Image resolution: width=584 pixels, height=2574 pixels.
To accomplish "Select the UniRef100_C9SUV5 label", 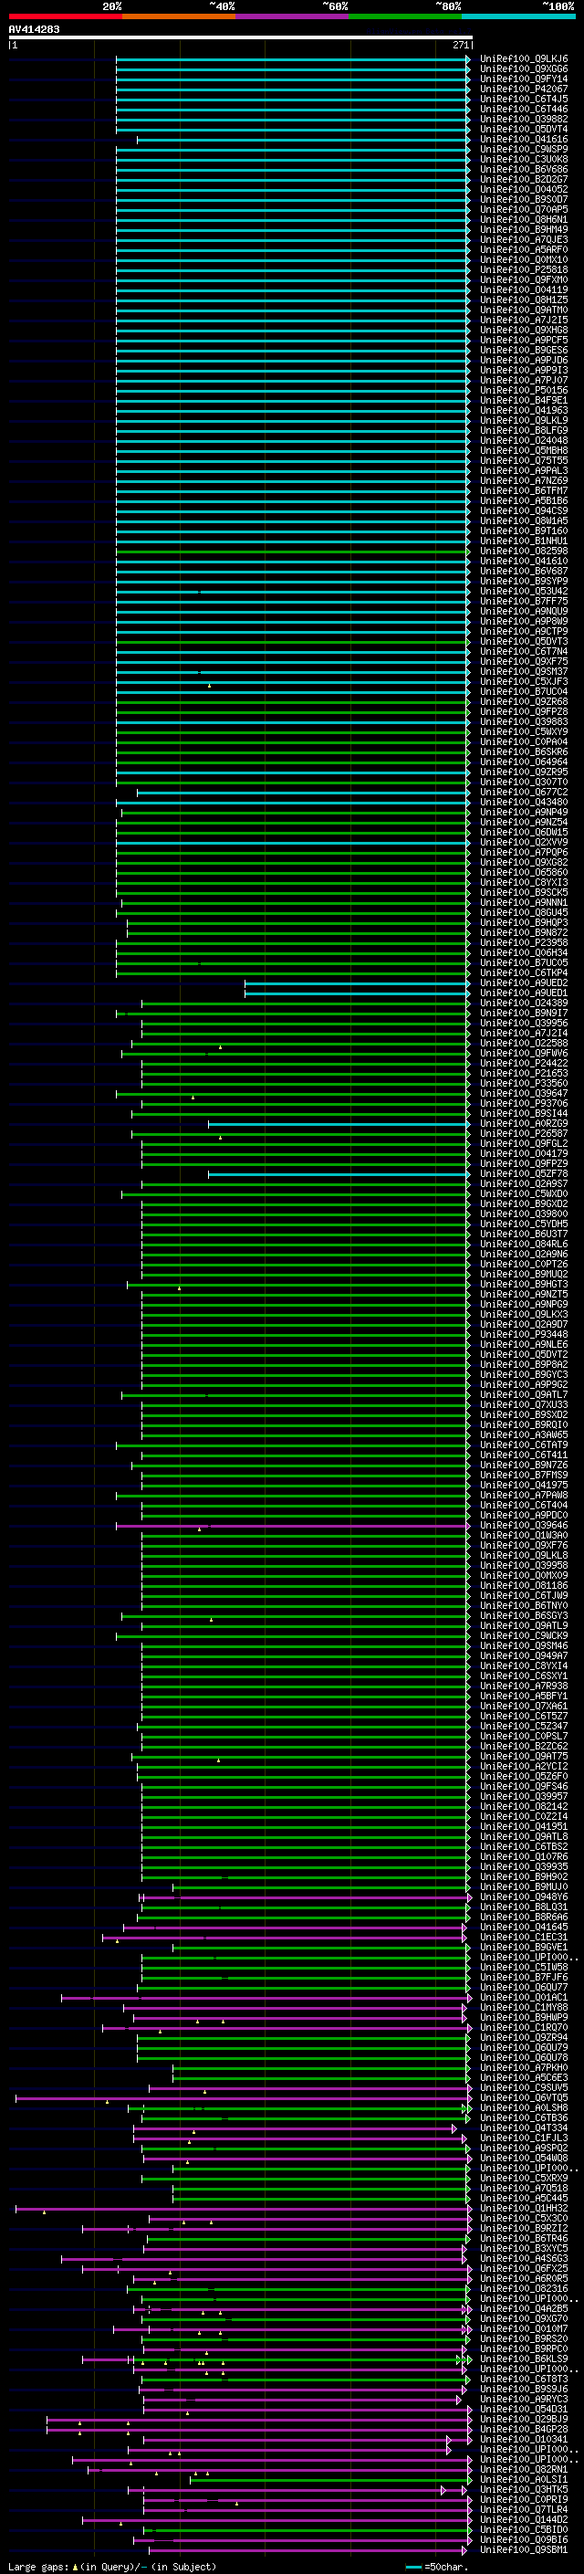I will [x=524, y=2086].
